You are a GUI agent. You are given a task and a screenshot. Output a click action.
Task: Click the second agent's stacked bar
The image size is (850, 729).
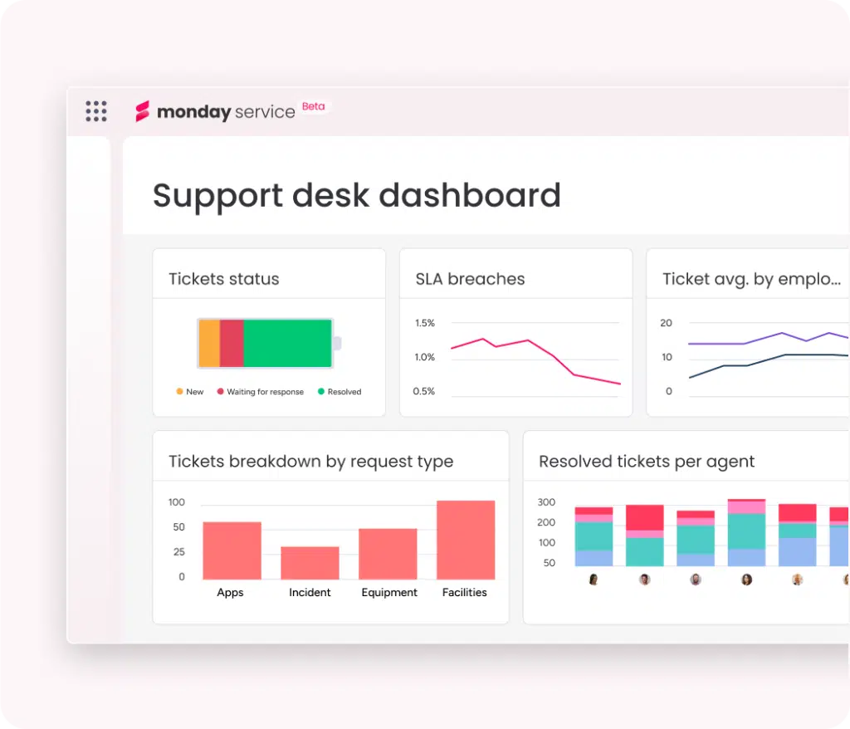pos(644,536)
